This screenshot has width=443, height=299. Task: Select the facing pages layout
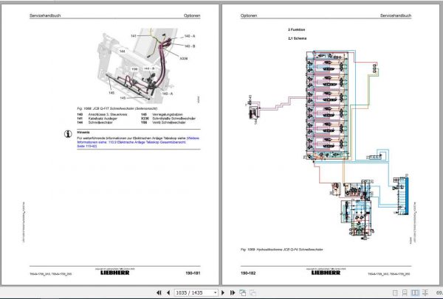415,293
